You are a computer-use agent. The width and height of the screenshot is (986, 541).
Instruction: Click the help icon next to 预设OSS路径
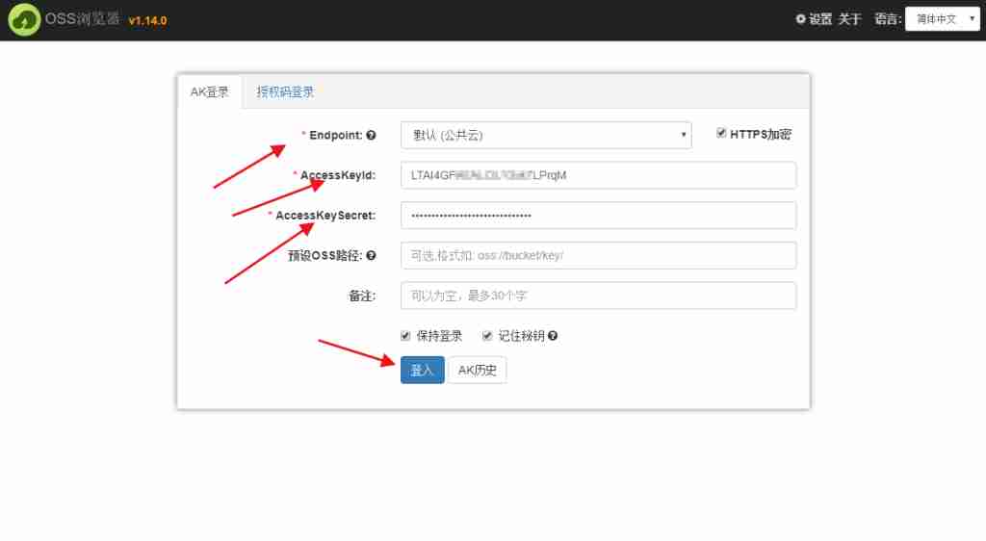371,256
